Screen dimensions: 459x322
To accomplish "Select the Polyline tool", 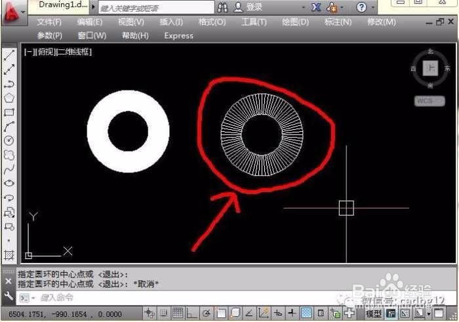I will coord(9,84).
